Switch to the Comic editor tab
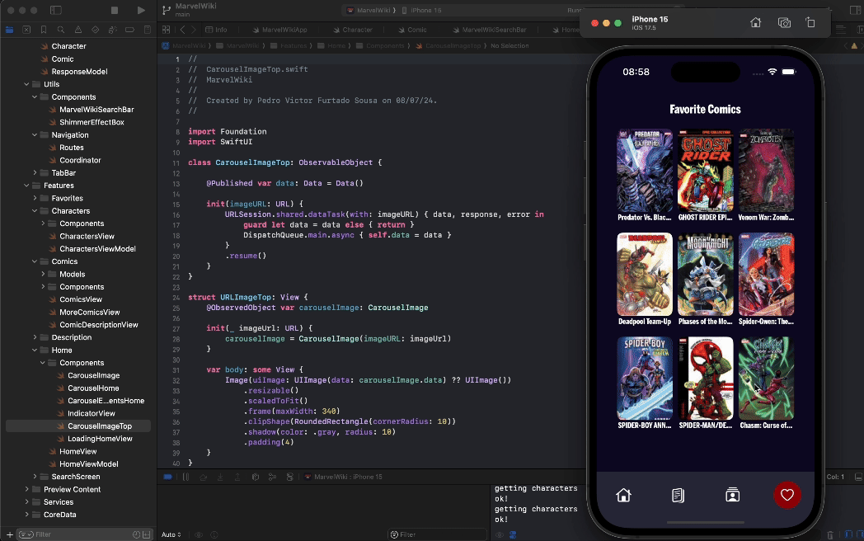Viewport: 864px width, 541px height. [x=411, y=30]
